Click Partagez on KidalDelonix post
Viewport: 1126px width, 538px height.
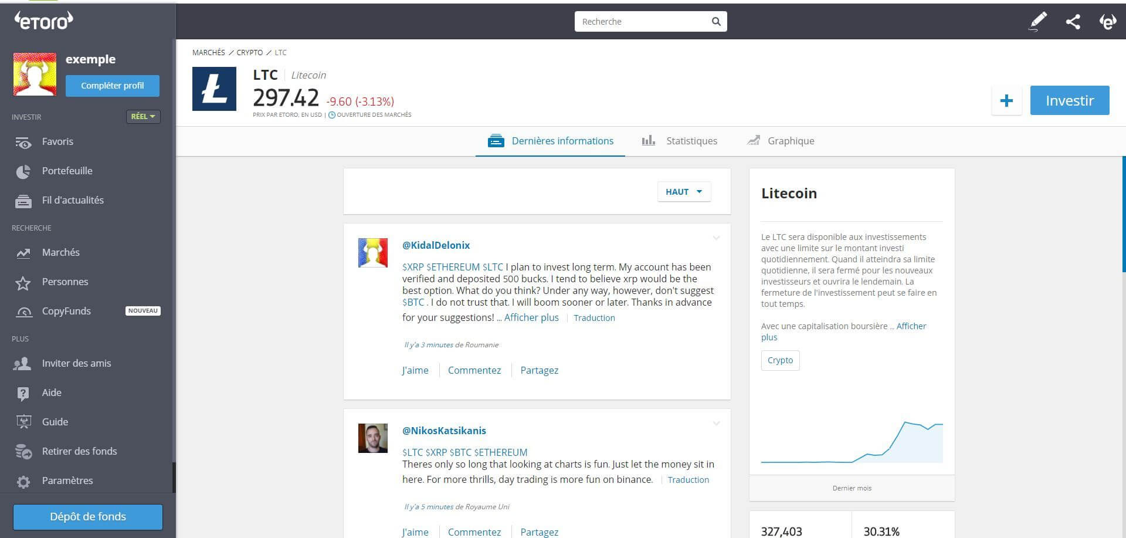point(540,370)
